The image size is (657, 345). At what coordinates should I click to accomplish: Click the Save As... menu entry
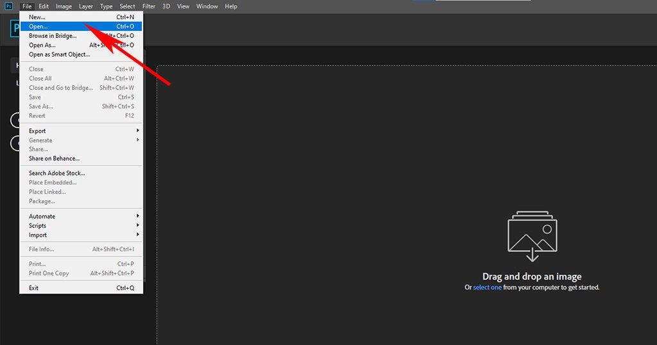81,106
